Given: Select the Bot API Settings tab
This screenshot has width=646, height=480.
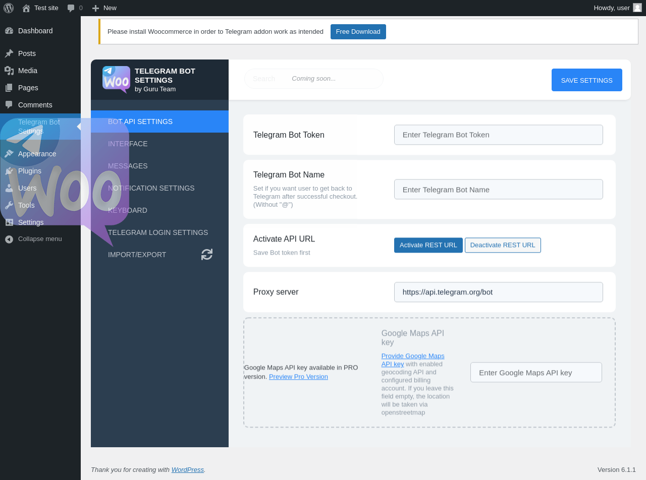Looking at the screenshot, I should pyautogui.click(x=159, y=122).
